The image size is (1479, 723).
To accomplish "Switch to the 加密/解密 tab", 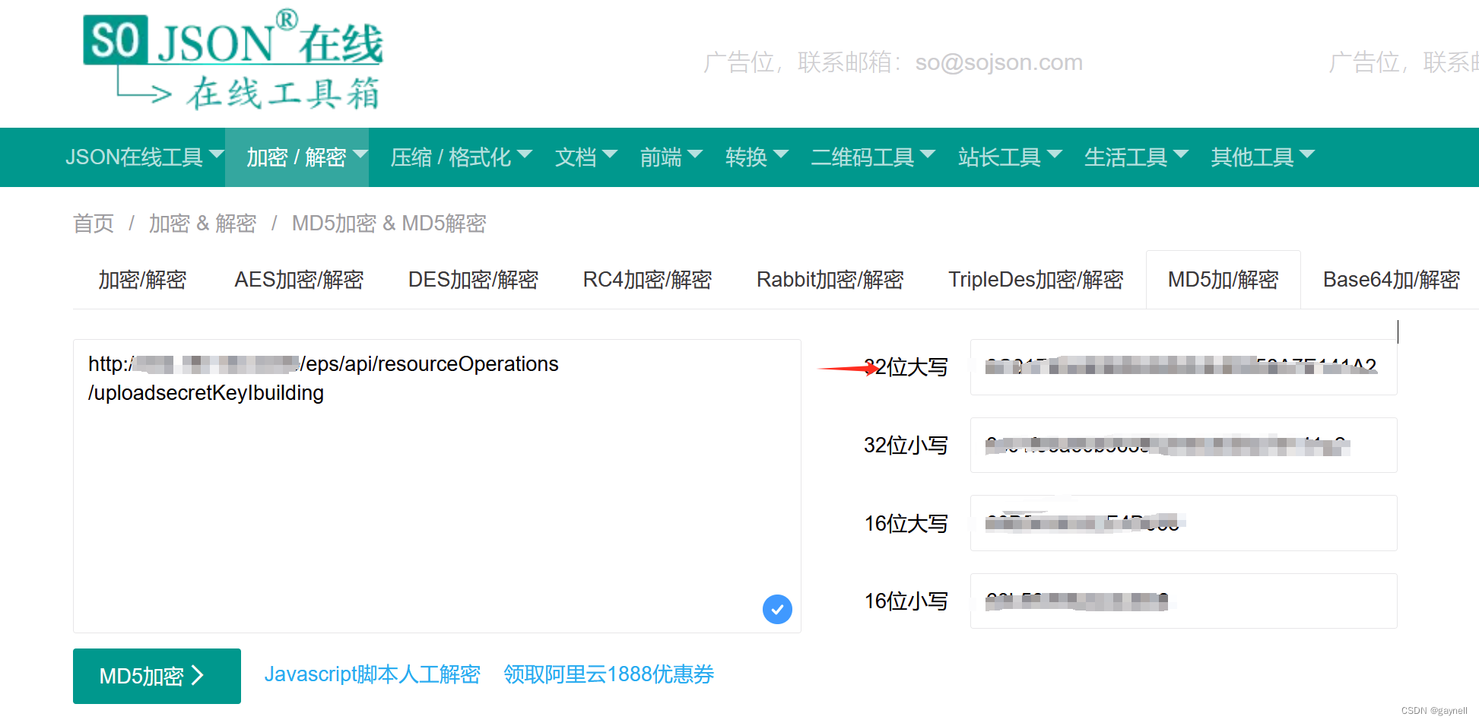I will [x=142, y=280].
